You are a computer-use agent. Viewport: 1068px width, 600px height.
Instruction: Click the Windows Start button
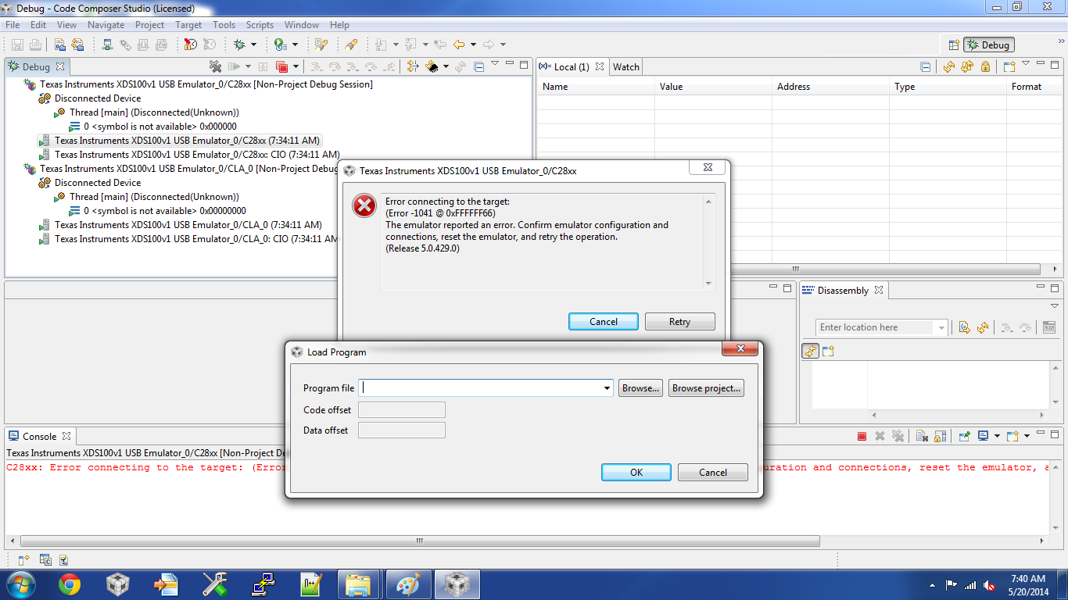coord(20,584)
